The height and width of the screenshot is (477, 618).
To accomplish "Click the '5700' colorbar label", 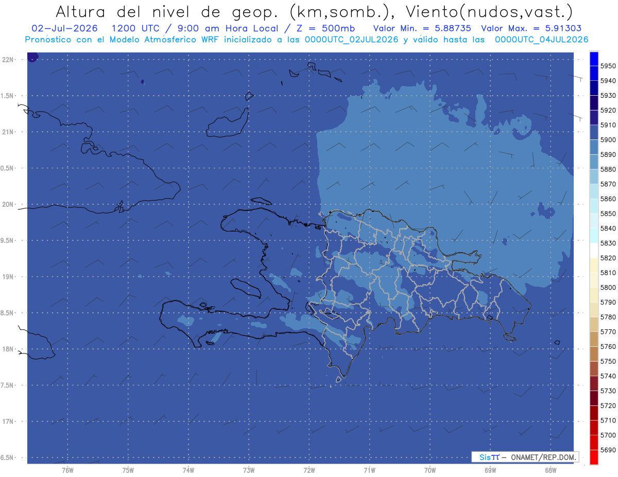I will (608, 435).
